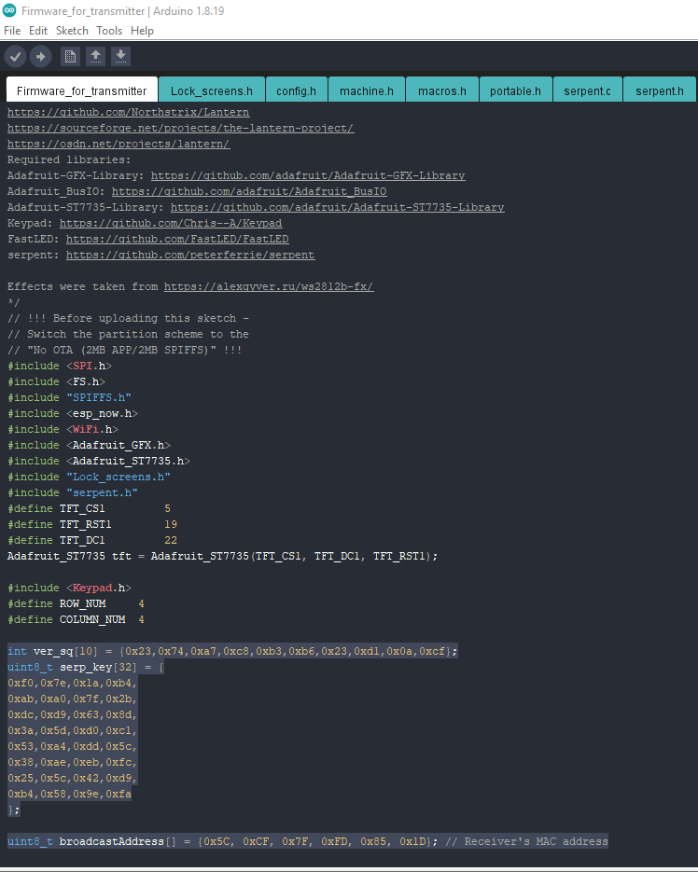Open the alexgyver.ru ws2812b-fx link
This screenshot has width=698, height=872.
tap(269, 286)
